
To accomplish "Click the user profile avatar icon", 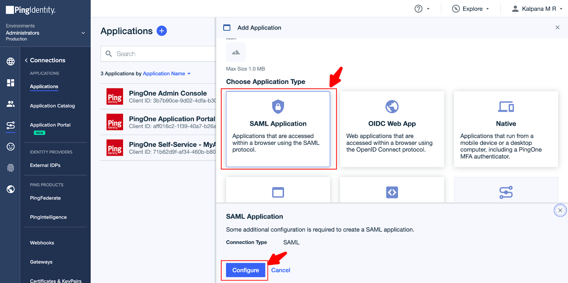I will (515, 9).
